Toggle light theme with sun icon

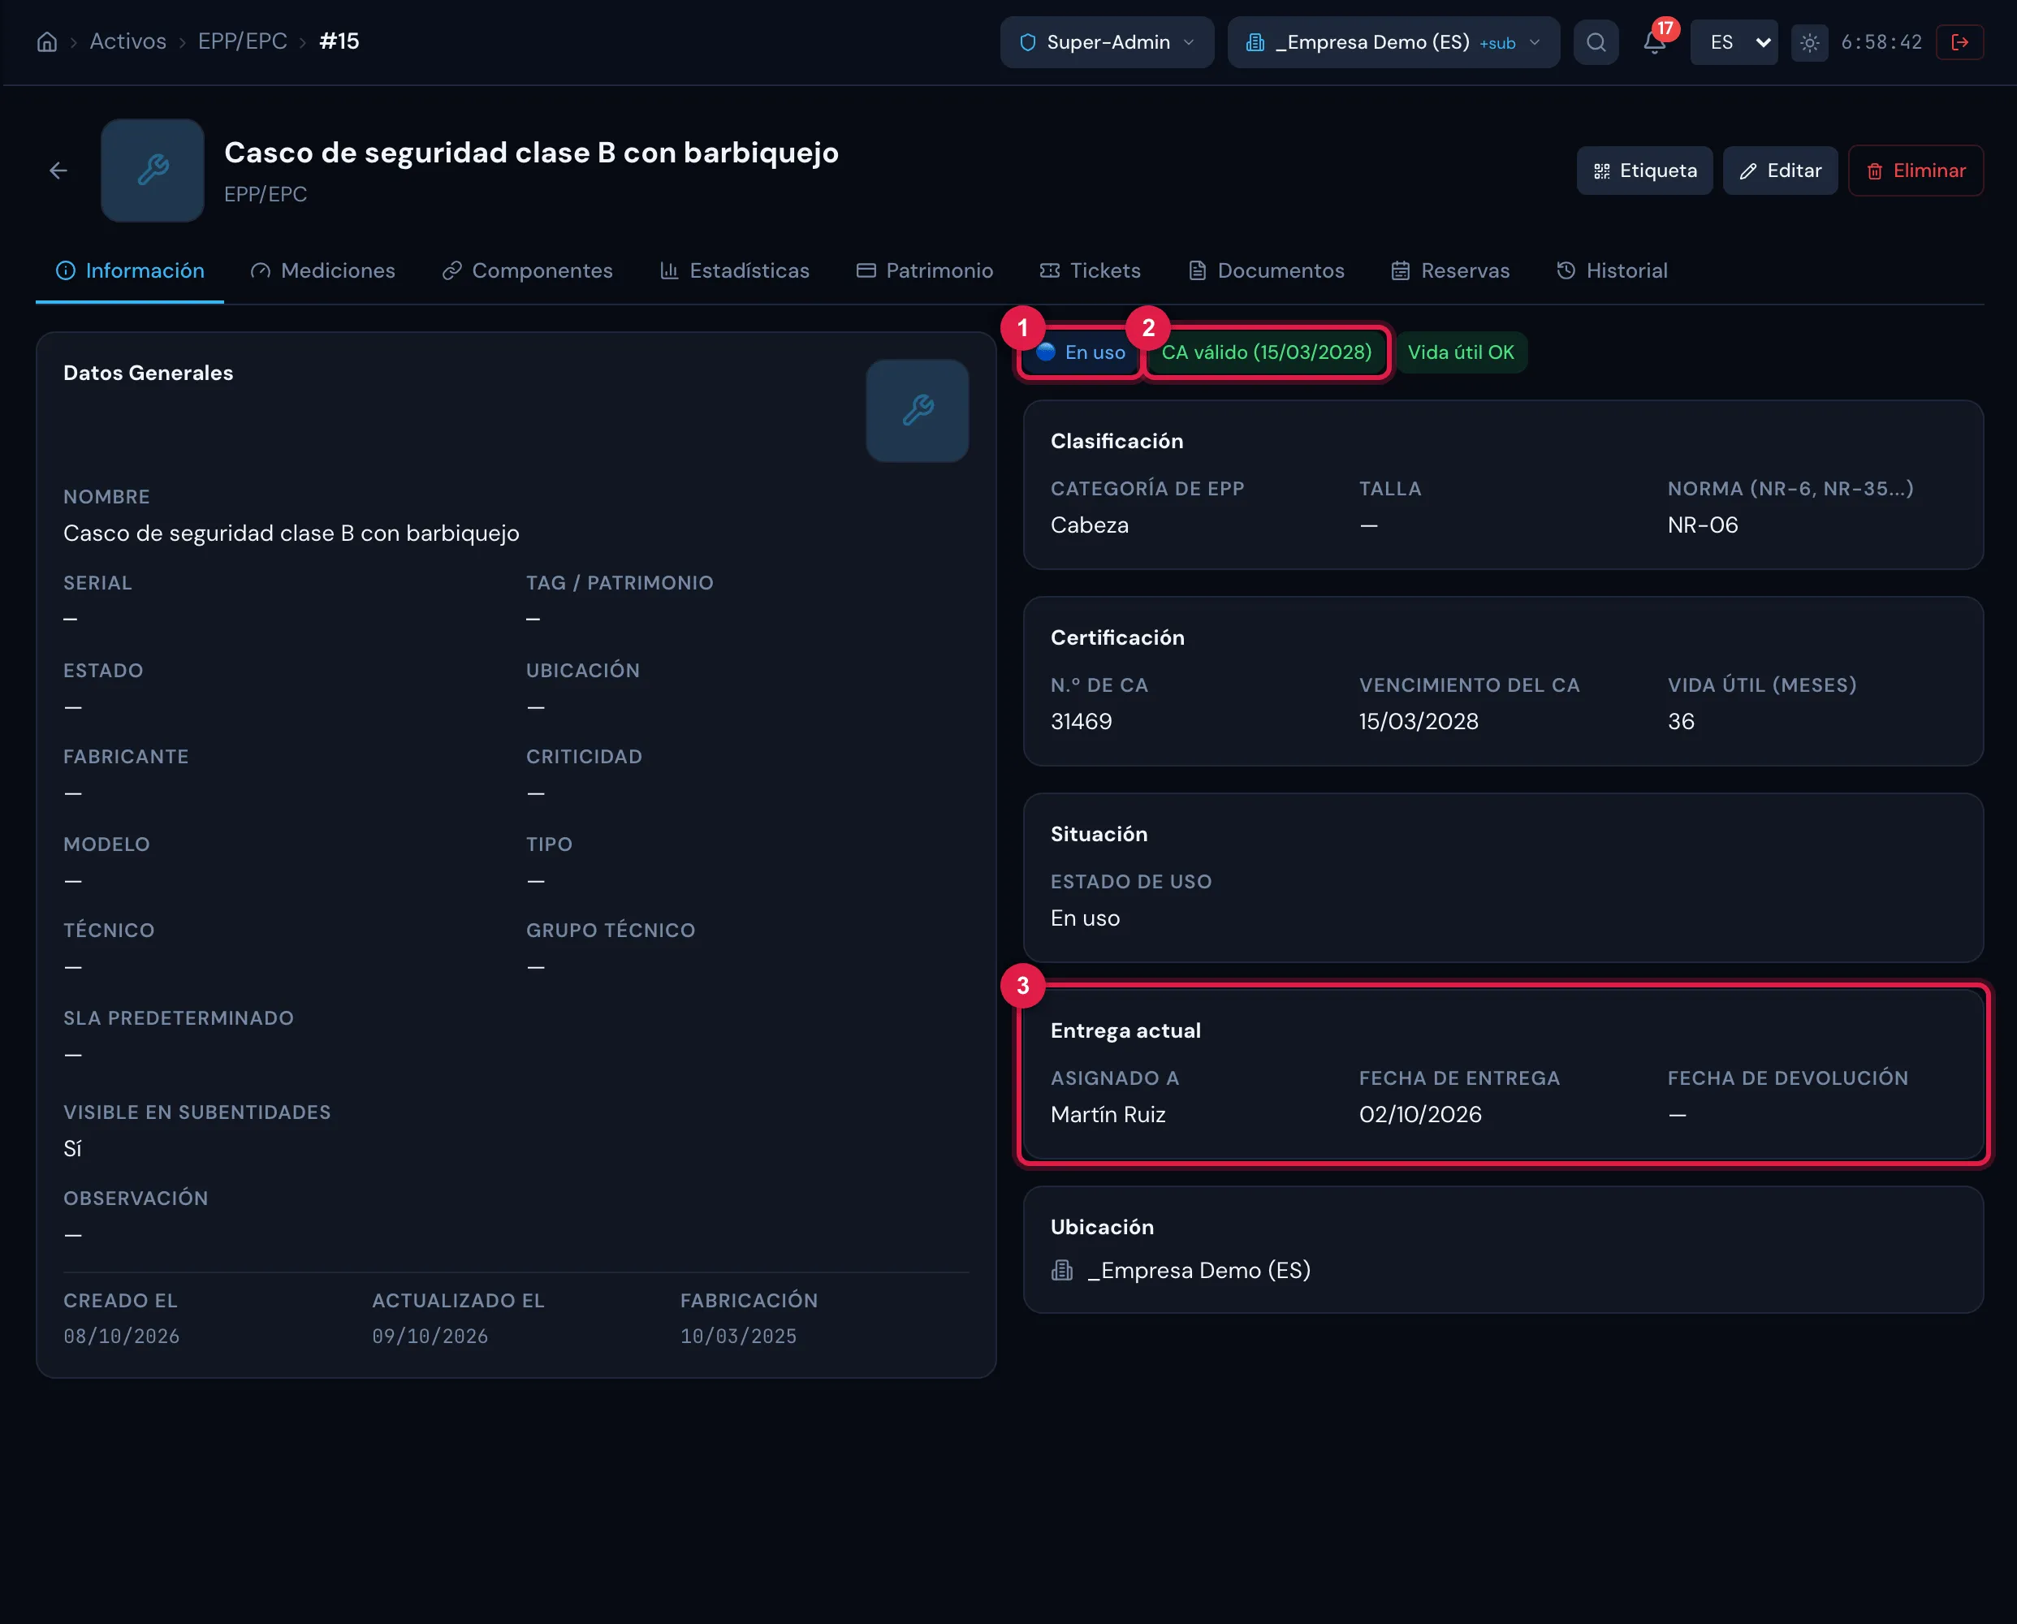1809,43
